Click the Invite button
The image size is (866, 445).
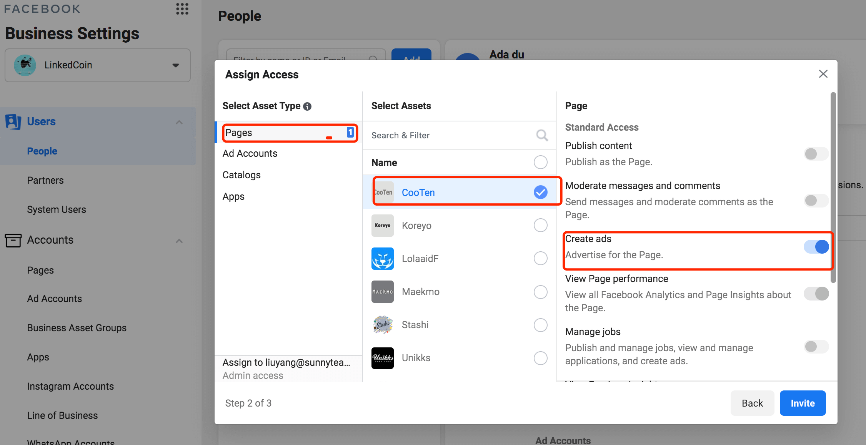point(802,403)
